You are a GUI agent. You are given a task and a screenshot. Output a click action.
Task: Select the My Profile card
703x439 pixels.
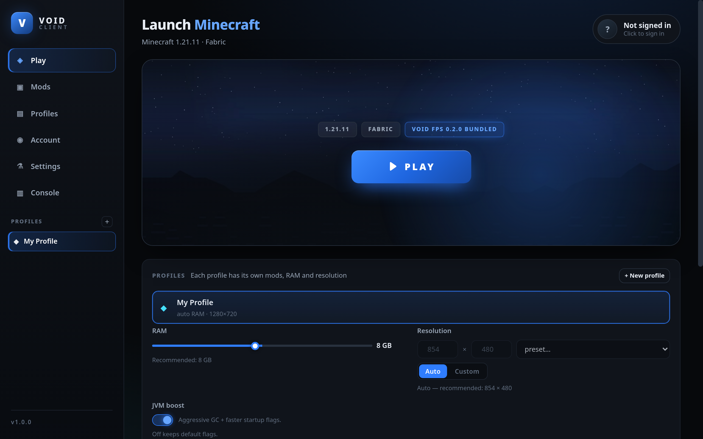[411, 307]
